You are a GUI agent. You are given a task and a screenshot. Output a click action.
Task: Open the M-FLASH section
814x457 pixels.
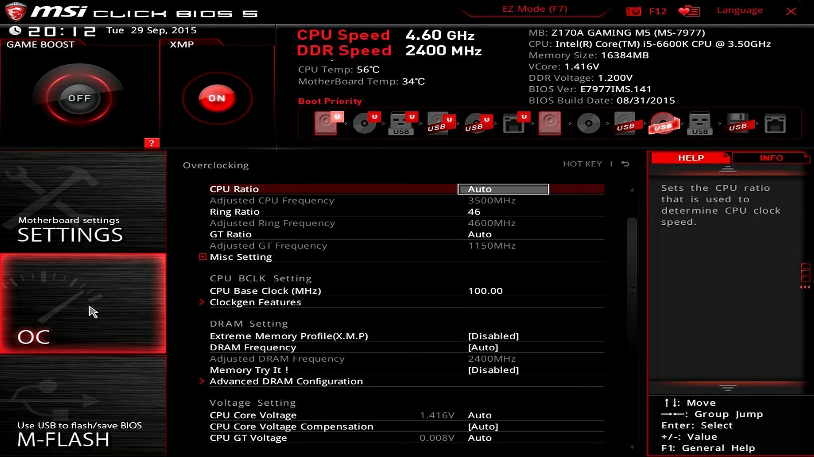coord(83,406)
